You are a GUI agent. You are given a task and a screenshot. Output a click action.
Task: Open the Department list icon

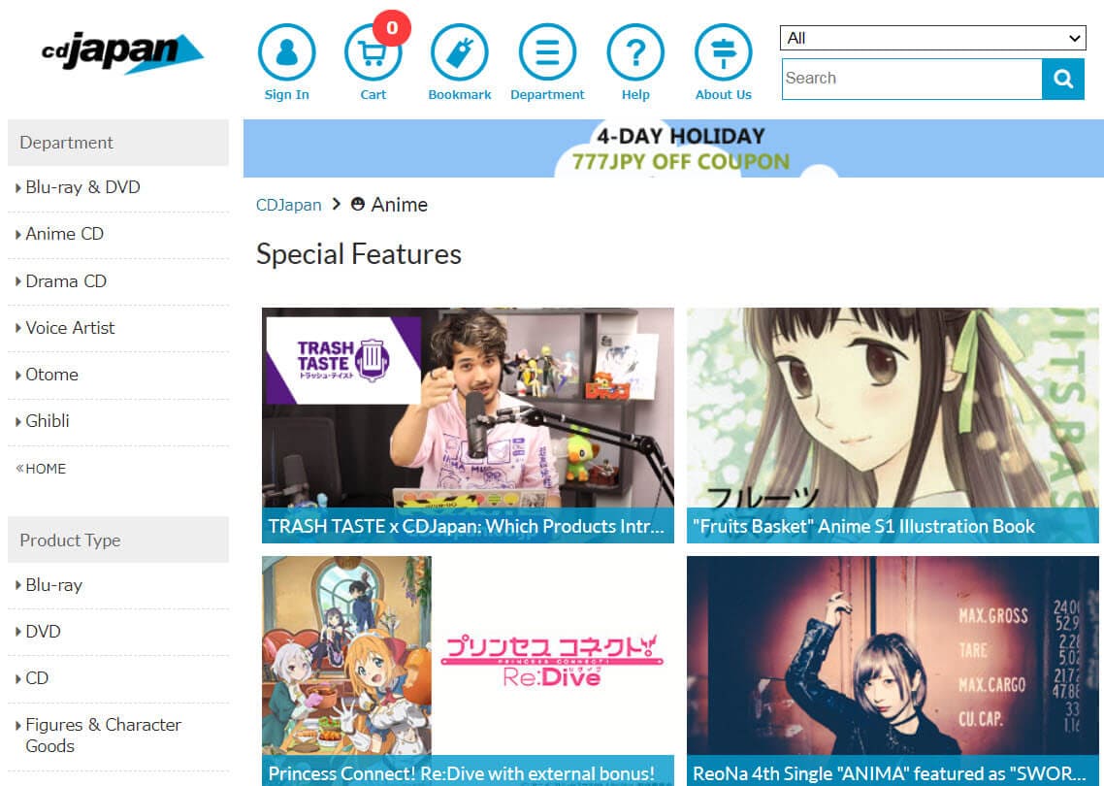tap(547, 52)
